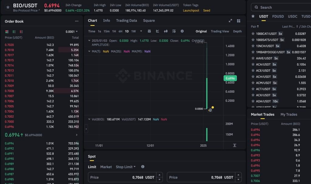Open chart settings gear
Viewport: 311px width, 184px height.
click(x=182, y=31)
